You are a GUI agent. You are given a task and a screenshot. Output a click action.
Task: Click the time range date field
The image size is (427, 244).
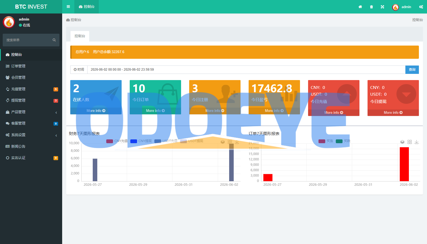tap(246, 70)
